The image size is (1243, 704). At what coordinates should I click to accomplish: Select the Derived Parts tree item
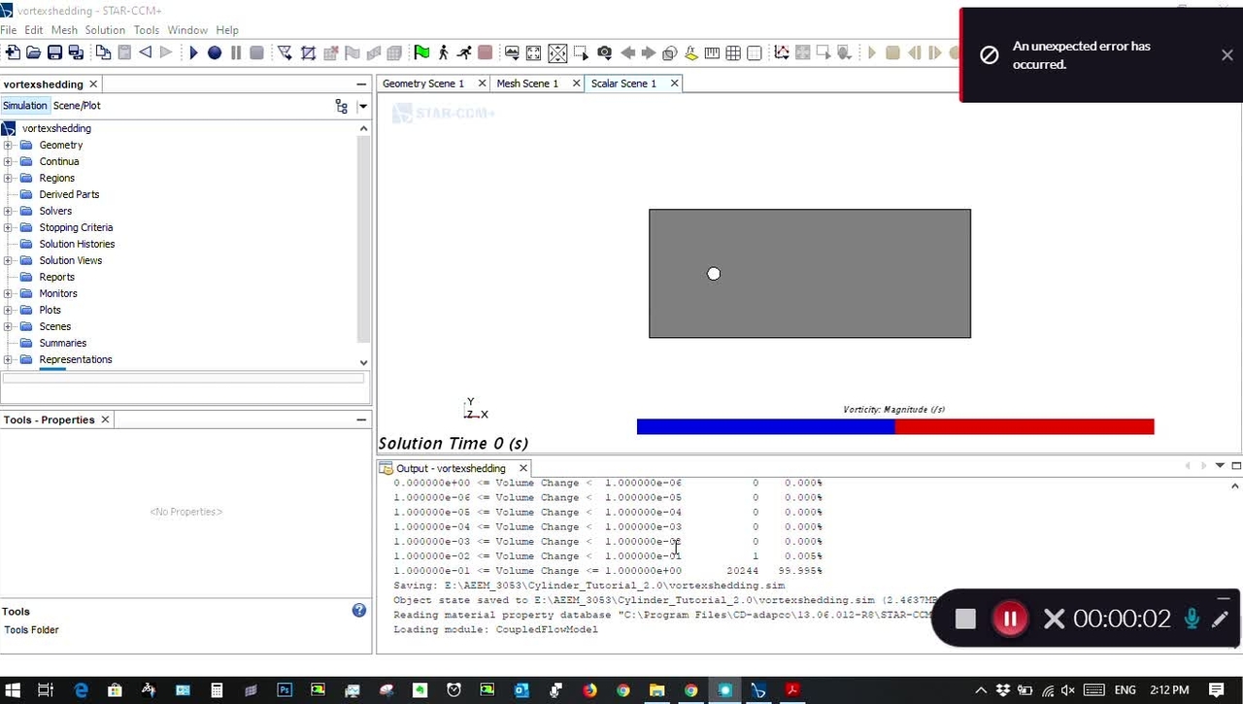click(69, 194)
